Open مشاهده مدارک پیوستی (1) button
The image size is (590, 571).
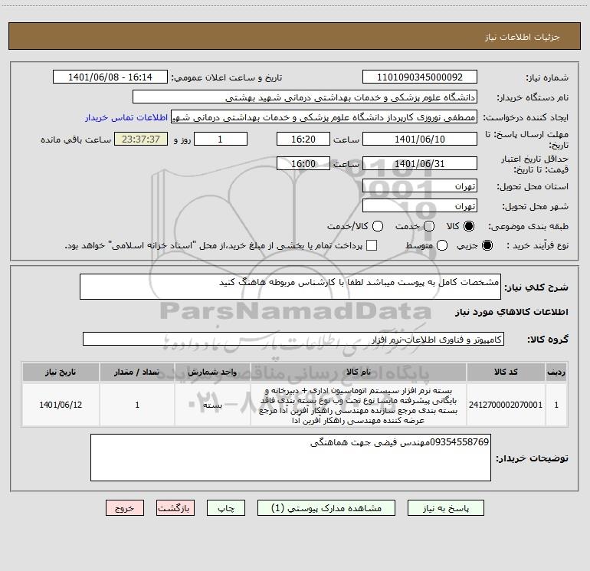(326, 508)
